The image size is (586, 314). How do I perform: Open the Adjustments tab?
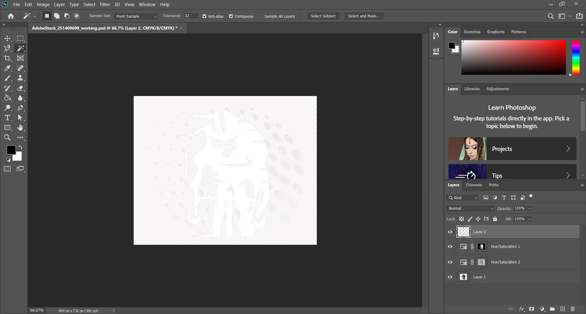click(497, 89)
